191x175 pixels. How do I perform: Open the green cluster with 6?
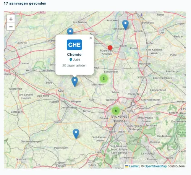[116, 111]
